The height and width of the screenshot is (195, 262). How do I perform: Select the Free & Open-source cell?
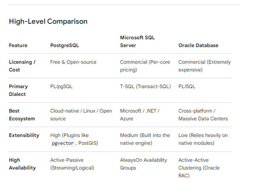click(x=73, y=62)
